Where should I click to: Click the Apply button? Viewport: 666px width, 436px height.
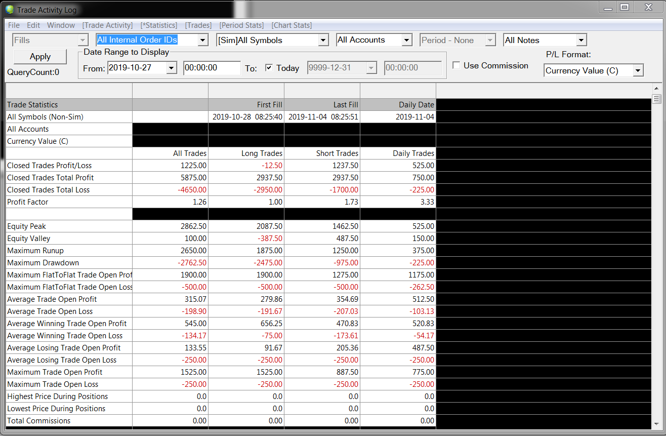coord(40,57)
